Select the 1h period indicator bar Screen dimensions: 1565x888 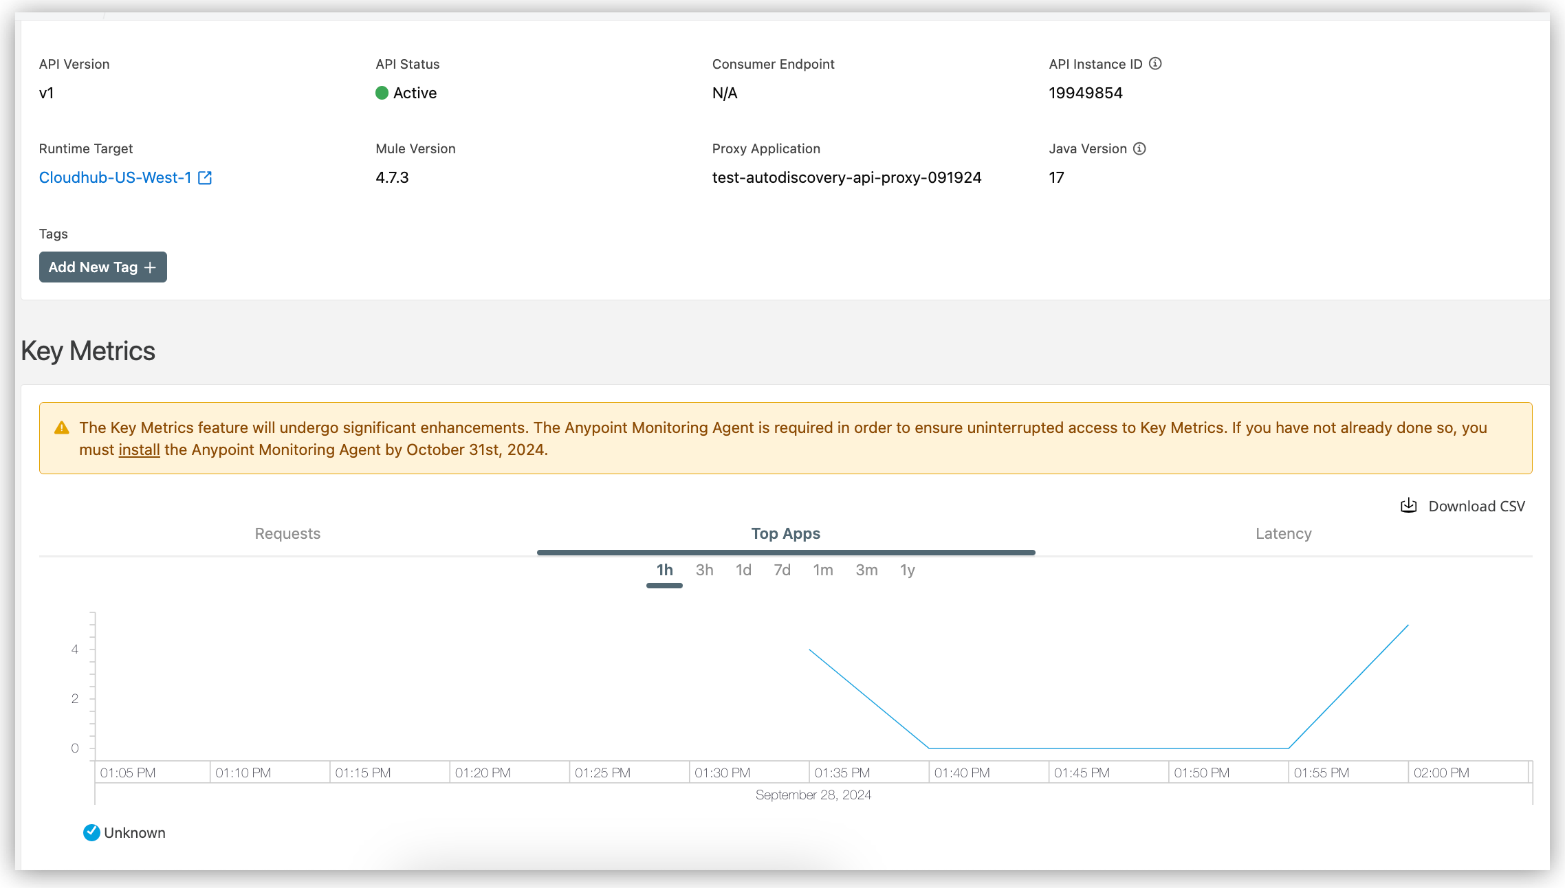[664, 585]
